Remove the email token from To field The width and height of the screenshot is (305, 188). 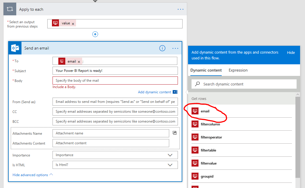(79, 62)
